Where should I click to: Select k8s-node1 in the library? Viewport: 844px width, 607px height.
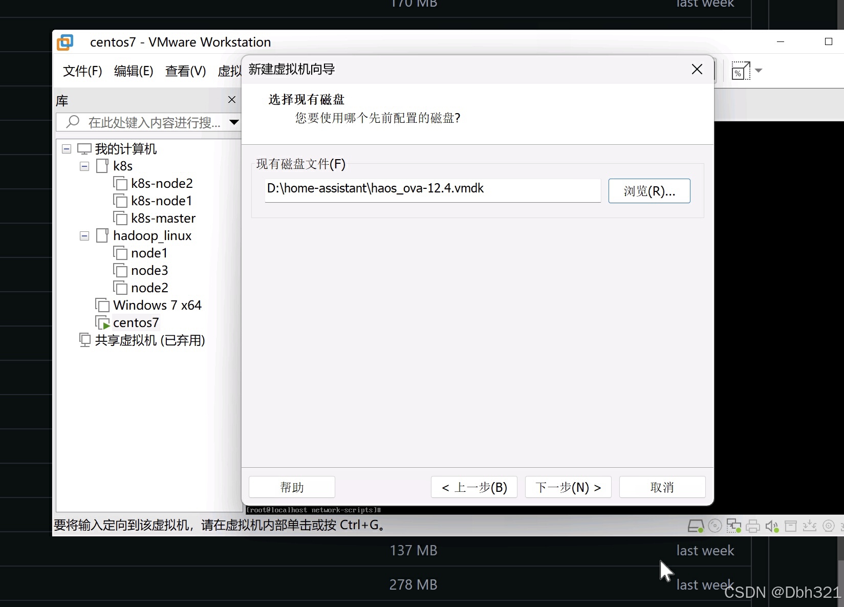pos(161,201)
